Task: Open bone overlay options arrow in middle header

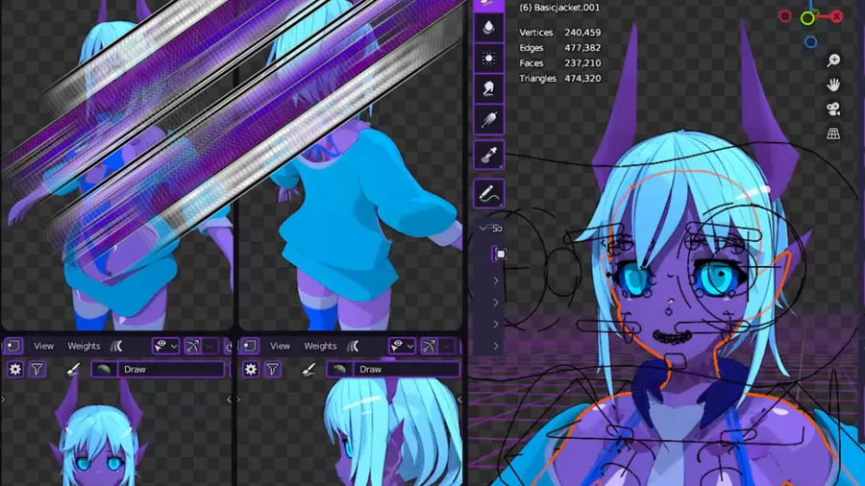Action: coord(446,346)
